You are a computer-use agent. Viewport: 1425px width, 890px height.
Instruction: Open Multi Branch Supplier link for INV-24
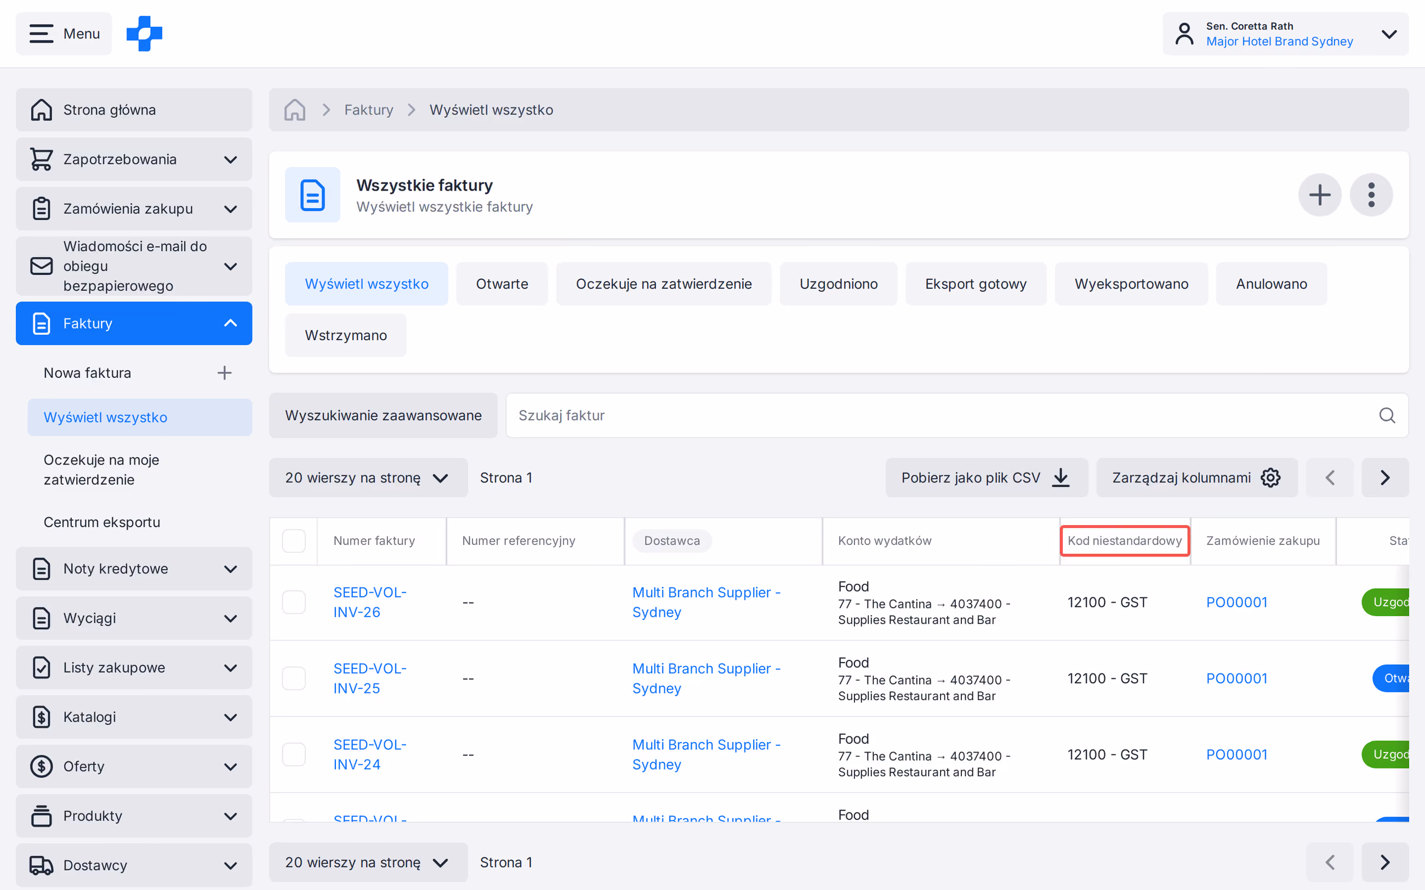coord(706,755)
